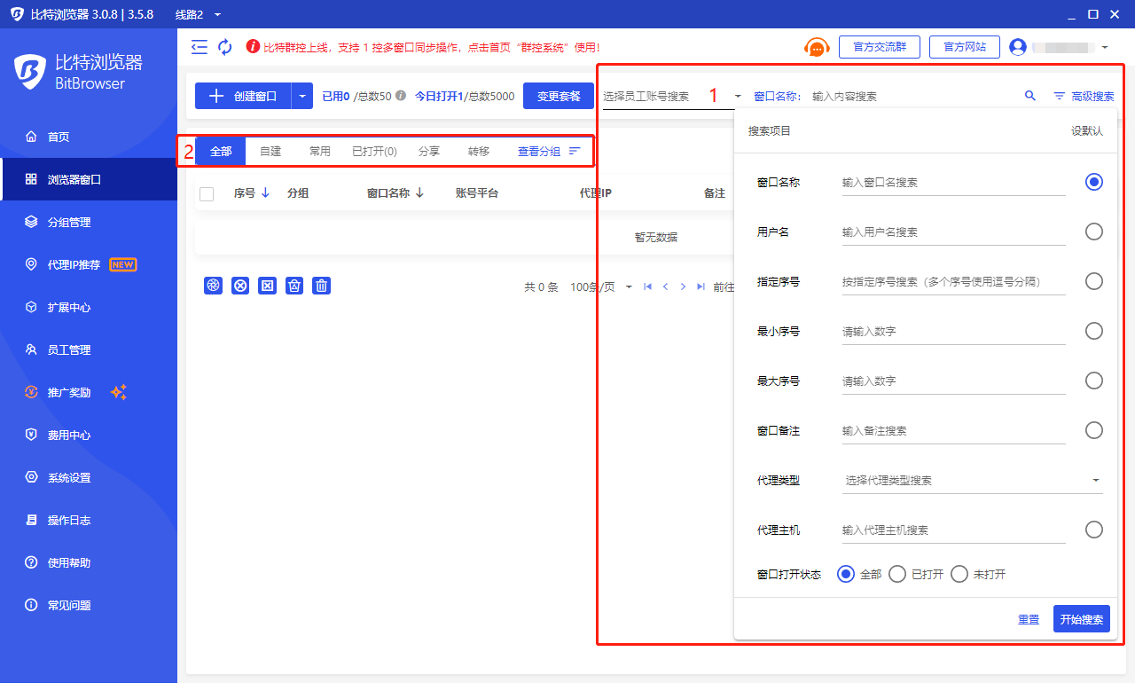Click the recycle bin clear cache icon
This screenshot has width=1135, height=683.
294,286
